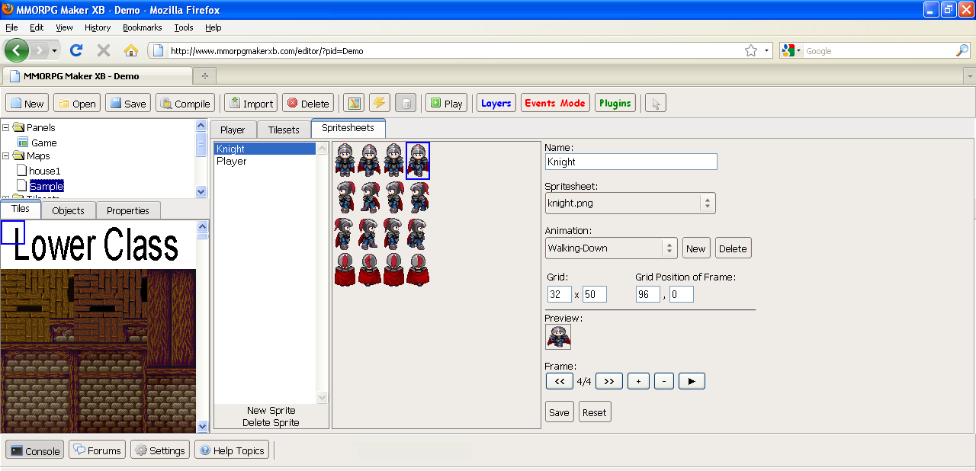Image resolution: width=976 pixels, height=471 pixels.
Task: Open the Animation Walking-Down dropdown
Action: click(x=611, y=248)
